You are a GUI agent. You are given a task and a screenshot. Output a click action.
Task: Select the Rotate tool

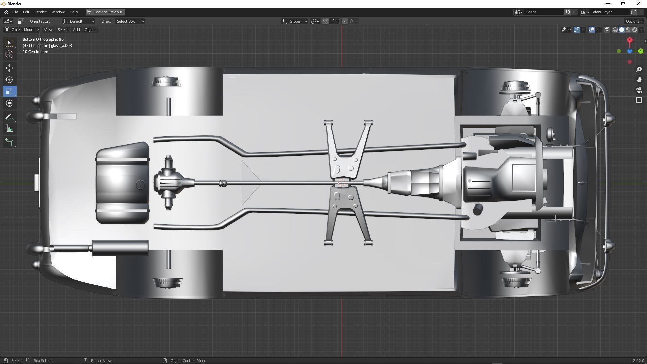(x=9, y=80)
